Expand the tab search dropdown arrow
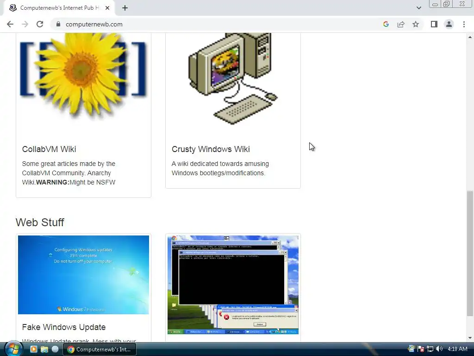Image resolution: width=474 pixels, height=356 pixels. (x=418, y=8)
